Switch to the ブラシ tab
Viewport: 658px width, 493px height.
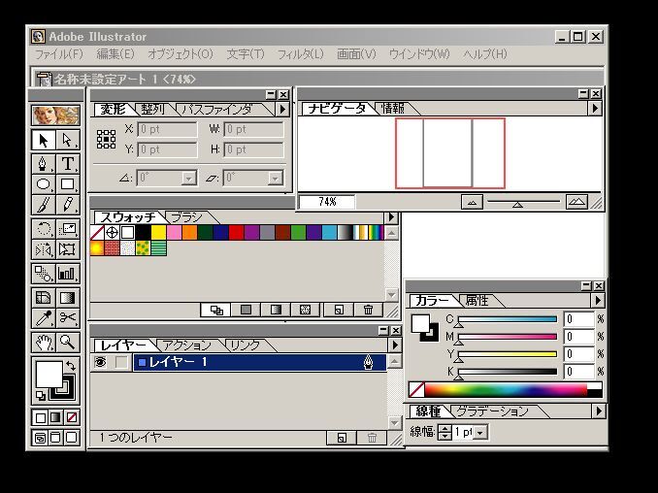point(187,217)
